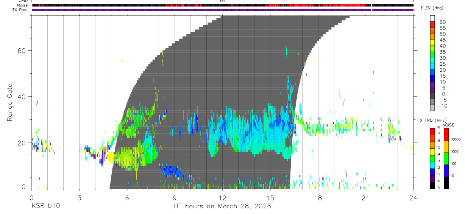Click the blue low-range echo patch near 9 UT
465x214 pixels.
click(x=172, y=171)
